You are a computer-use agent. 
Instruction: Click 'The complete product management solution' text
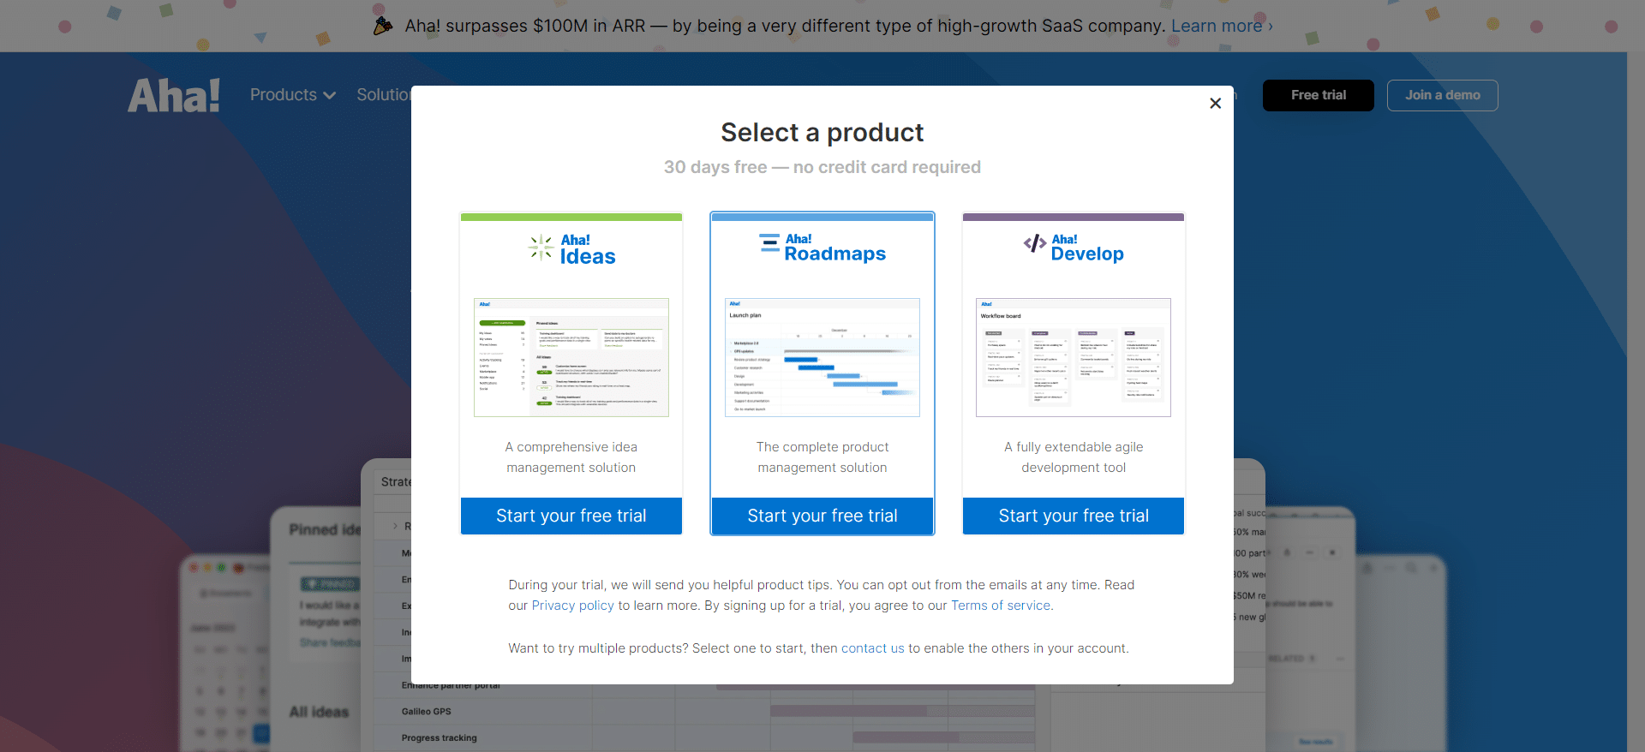pyautogui.click(x=822, y=457)
